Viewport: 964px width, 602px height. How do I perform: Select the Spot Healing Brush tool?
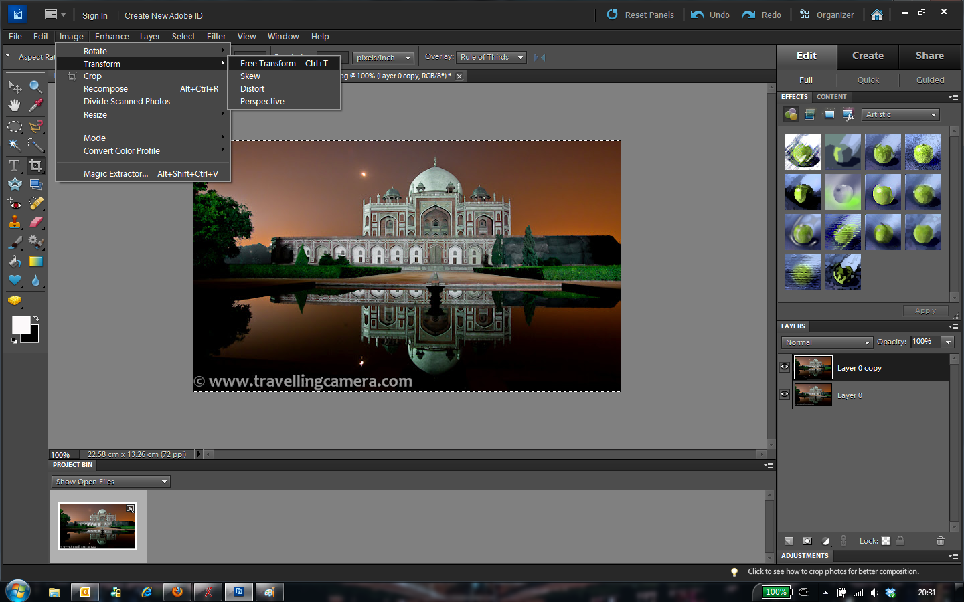[36, 205]
